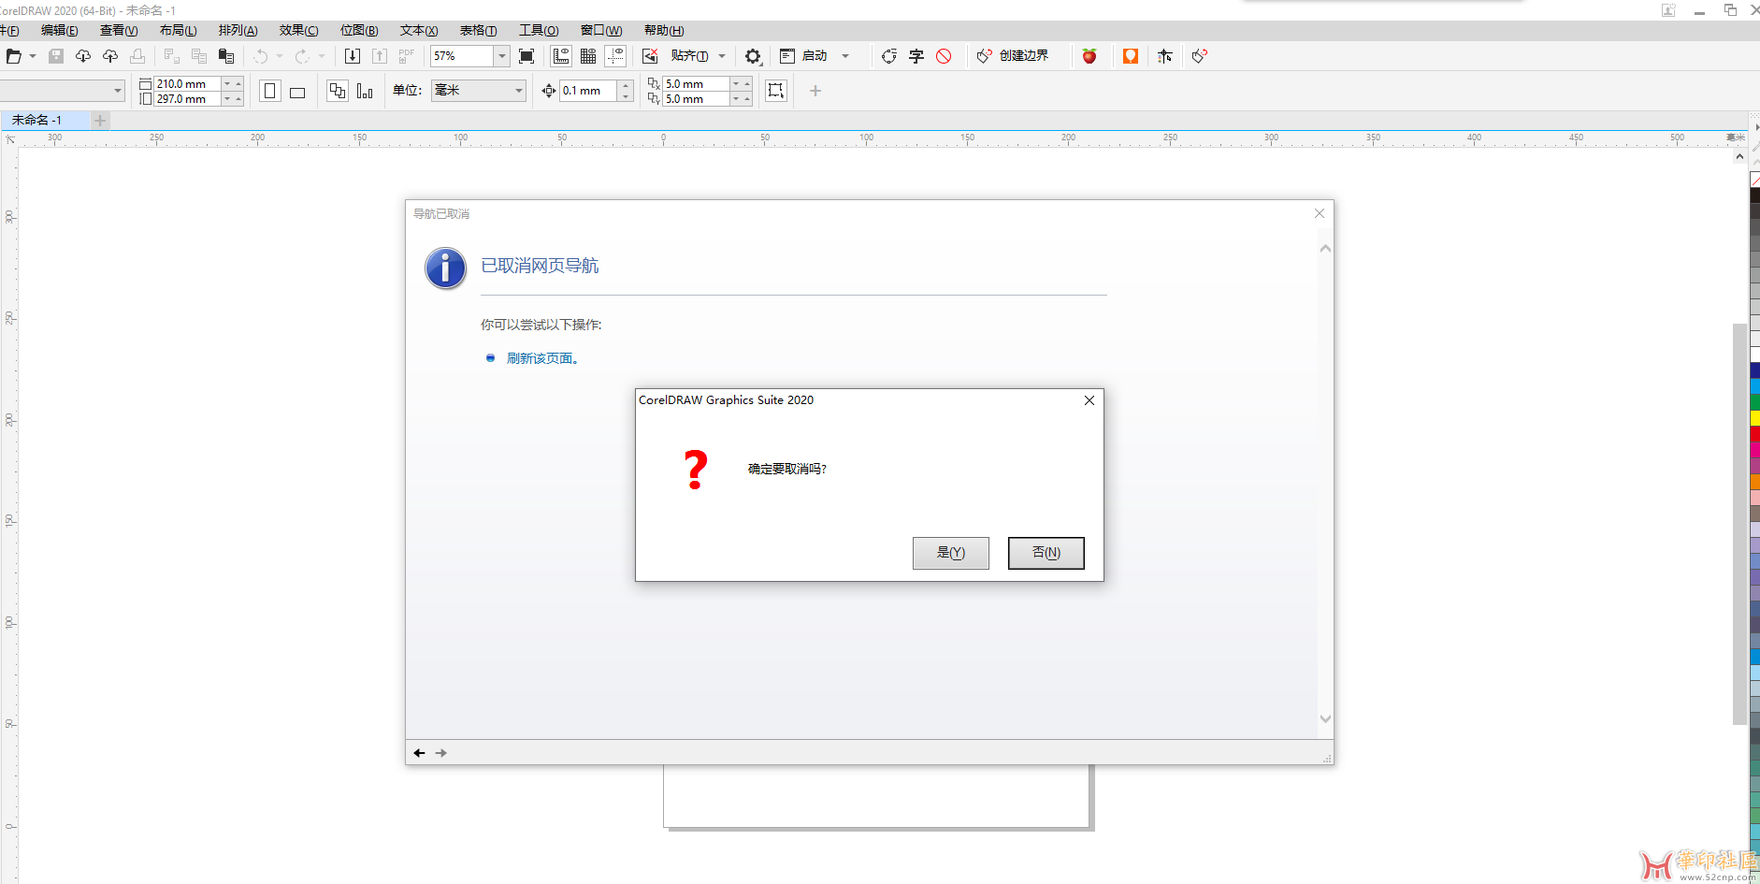The height and width of the screenshot is (884, 1760).
Task: Expand the Open button dropdown arrow
Action: coord(33,56)
